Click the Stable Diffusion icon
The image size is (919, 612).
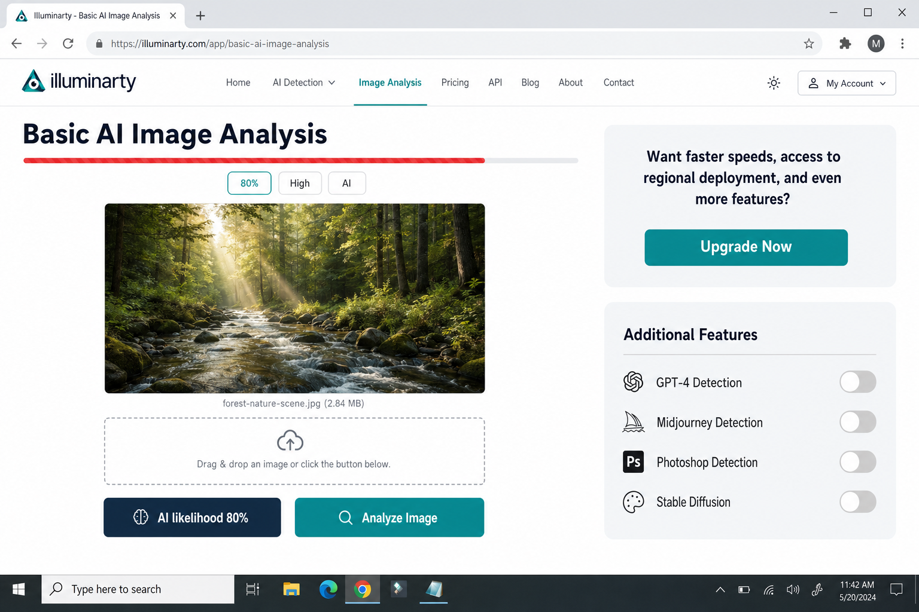tap(633, 502)
